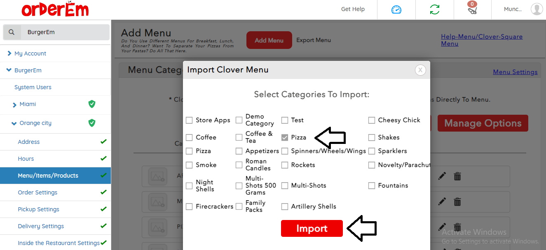Click the first row's pencil edit icon
Screen dimensions: 546x250
442,176
